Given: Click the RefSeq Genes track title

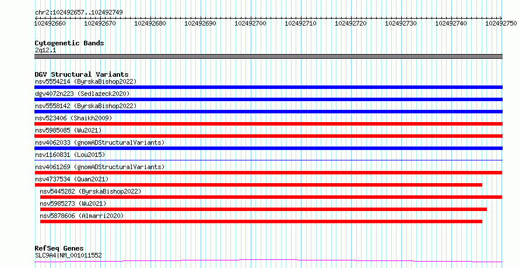Looking at the screenshot, I should click(59, 248).
